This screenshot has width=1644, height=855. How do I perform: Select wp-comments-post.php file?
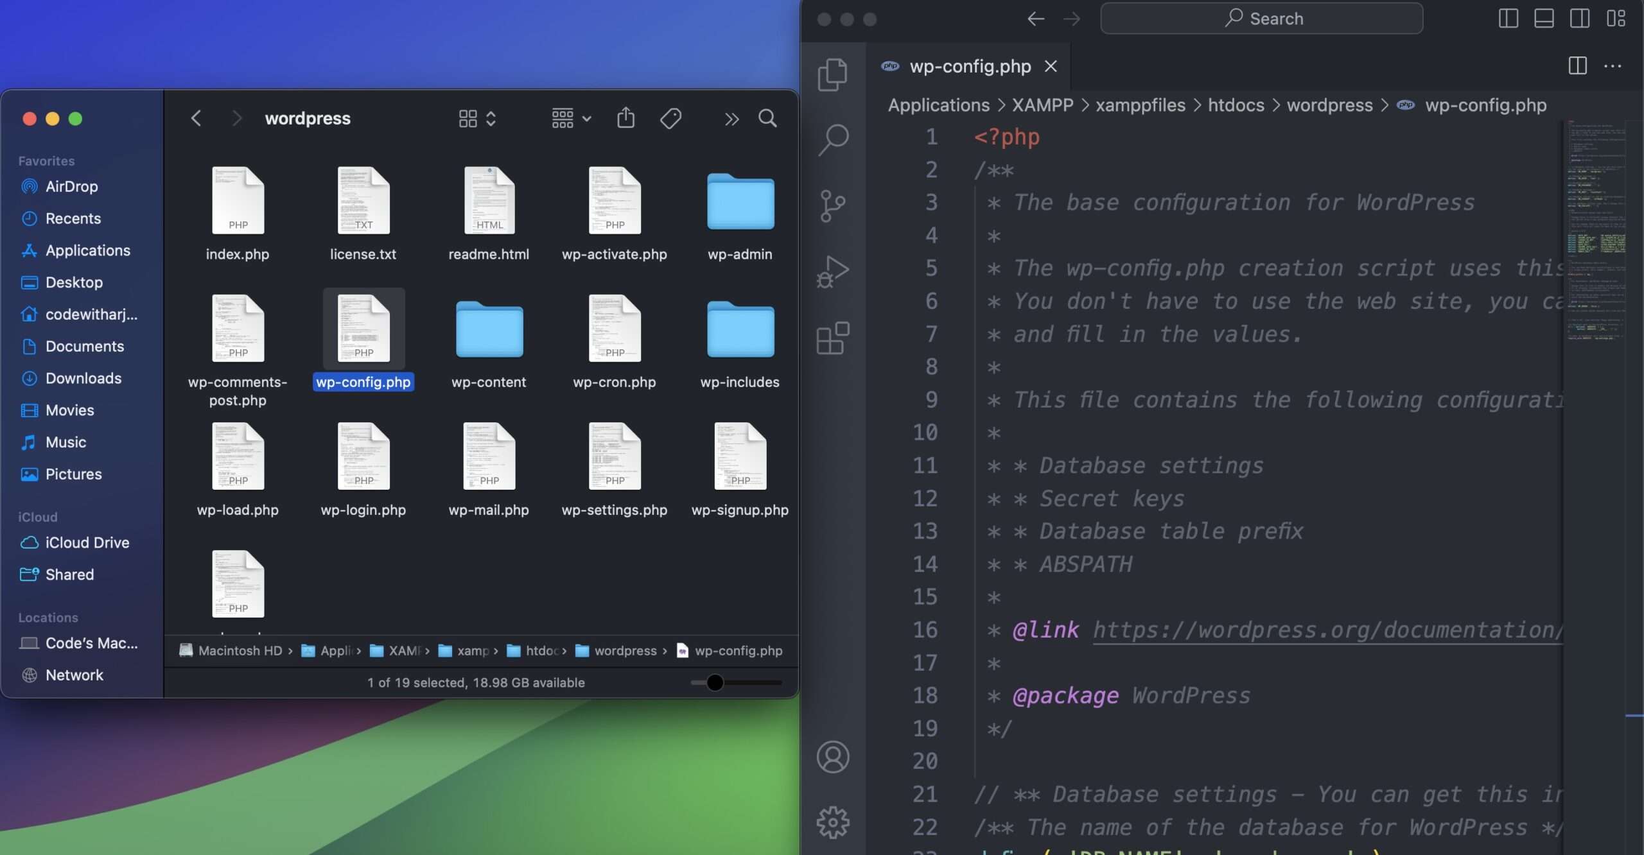pyautogui.click(x=238, y=350)
